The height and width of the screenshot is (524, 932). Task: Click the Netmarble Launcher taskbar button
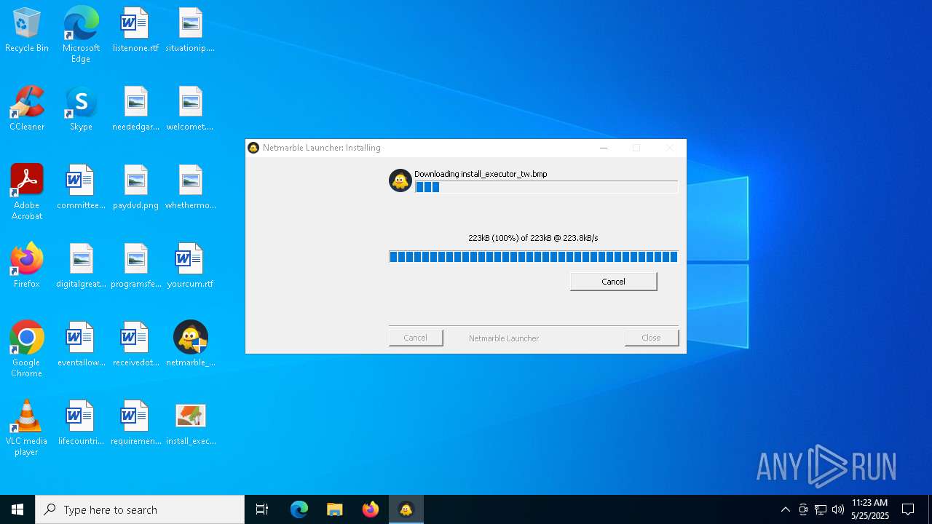(x=406, y=509)
